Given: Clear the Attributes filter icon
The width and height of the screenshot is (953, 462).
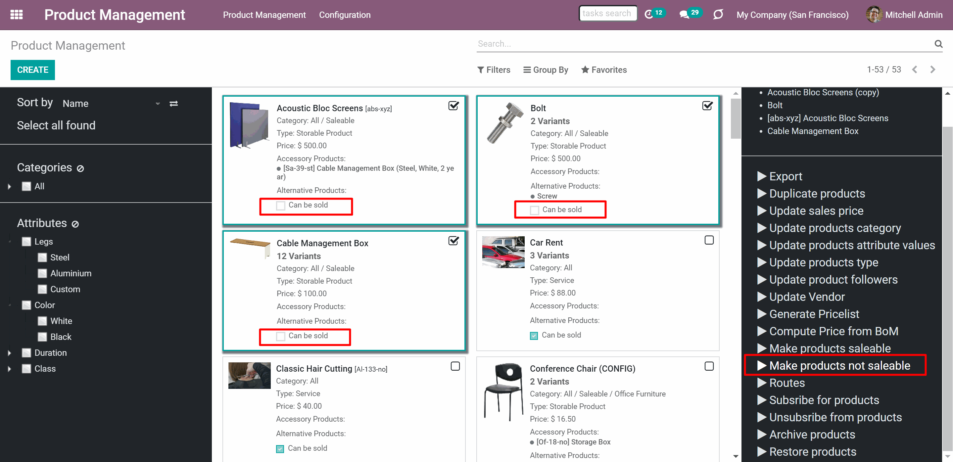Looking at the screenshot, I should point(75,224).
